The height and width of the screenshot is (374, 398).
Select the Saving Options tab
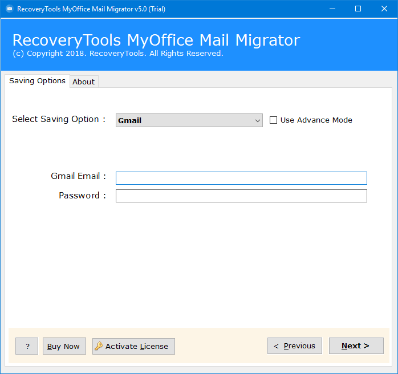[x=37, y=81]
